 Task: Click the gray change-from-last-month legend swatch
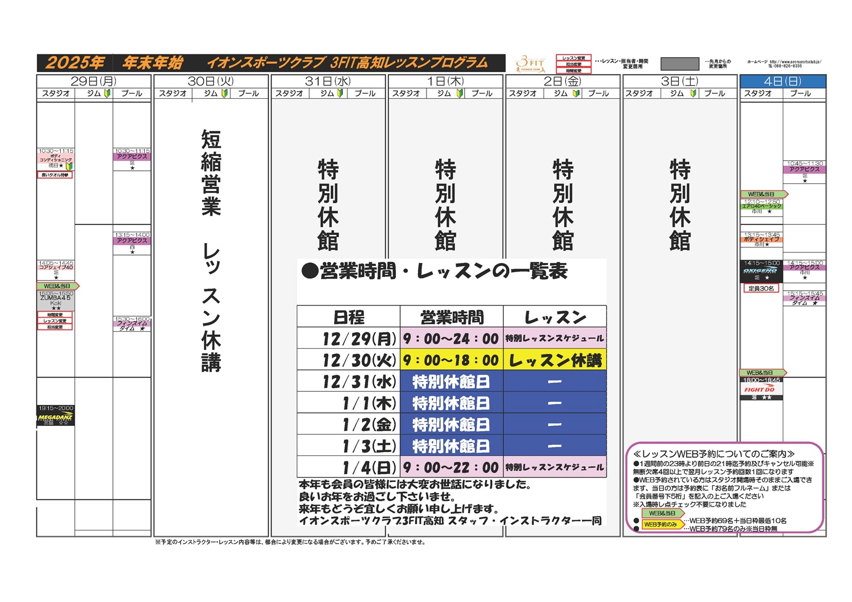pos(680,64)
